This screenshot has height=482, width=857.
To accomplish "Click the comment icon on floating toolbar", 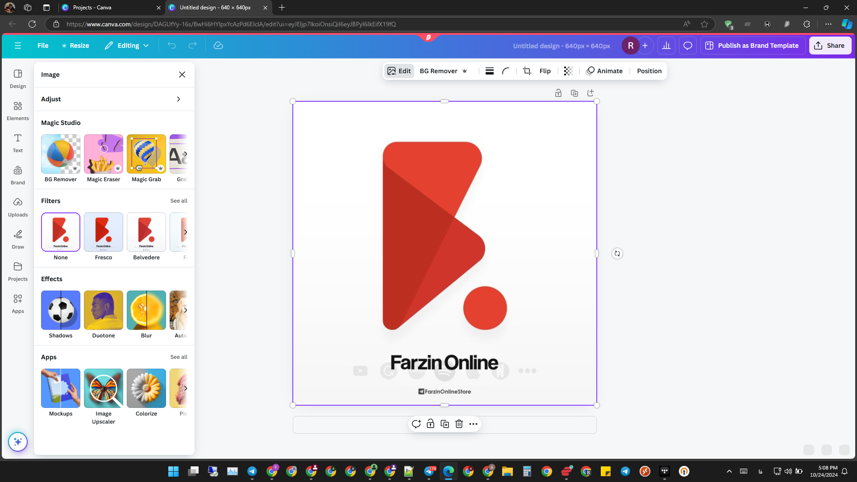I will coord(416,424).
